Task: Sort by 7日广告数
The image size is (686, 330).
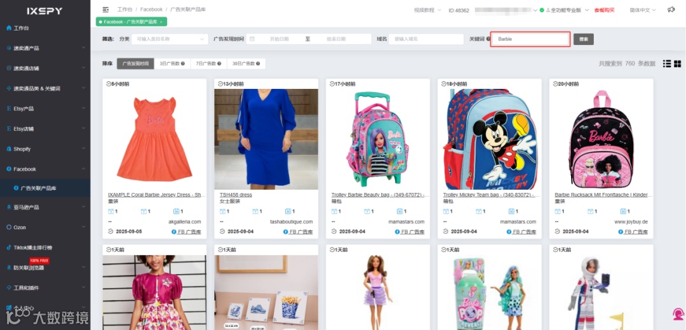Action: click(208, 64)
